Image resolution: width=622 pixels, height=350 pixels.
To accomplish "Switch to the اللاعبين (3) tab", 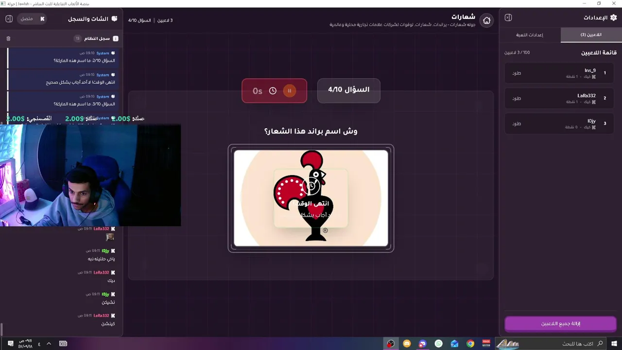I will 591,35.
